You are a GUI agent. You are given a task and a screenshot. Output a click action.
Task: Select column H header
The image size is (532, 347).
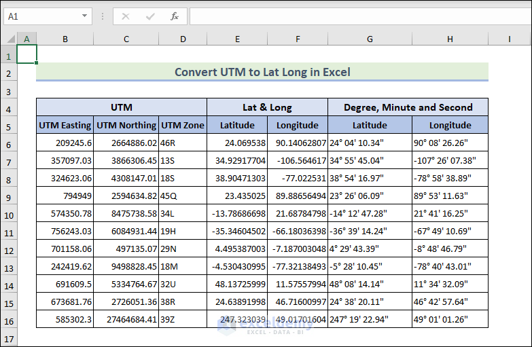[450, 39]
